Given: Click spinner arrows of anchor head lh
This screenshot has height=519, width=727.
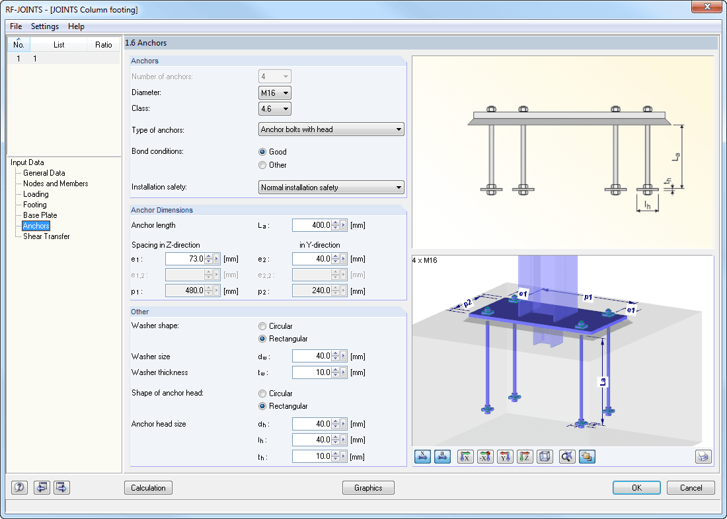Looking at the screenshot, I should point(336,440).
